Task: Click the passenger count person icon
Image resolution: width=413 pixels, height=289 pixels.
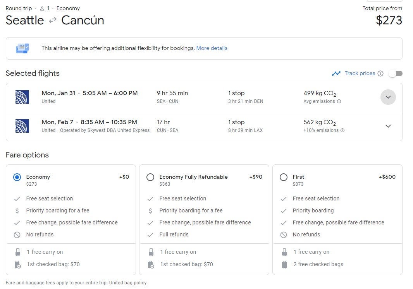Action: click(x=42, y=9)
